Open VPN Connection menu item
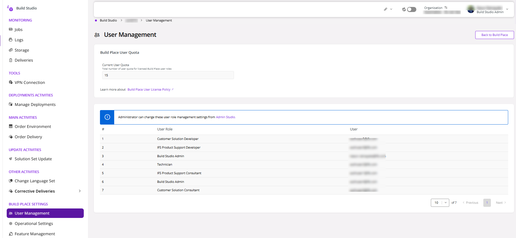516x238 pixels. [x=30, y=82]
